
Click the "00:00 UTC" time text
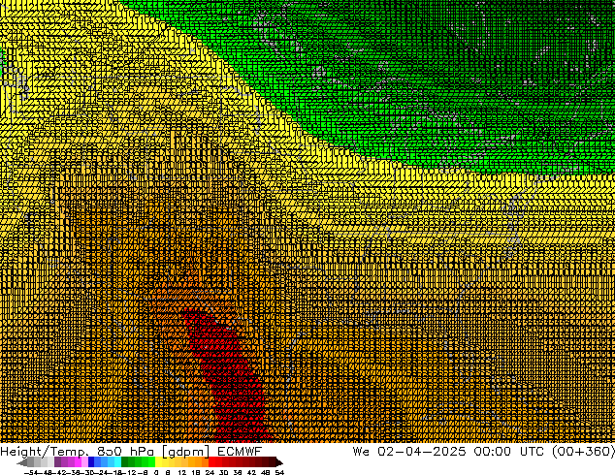click(x=509, y=452)
